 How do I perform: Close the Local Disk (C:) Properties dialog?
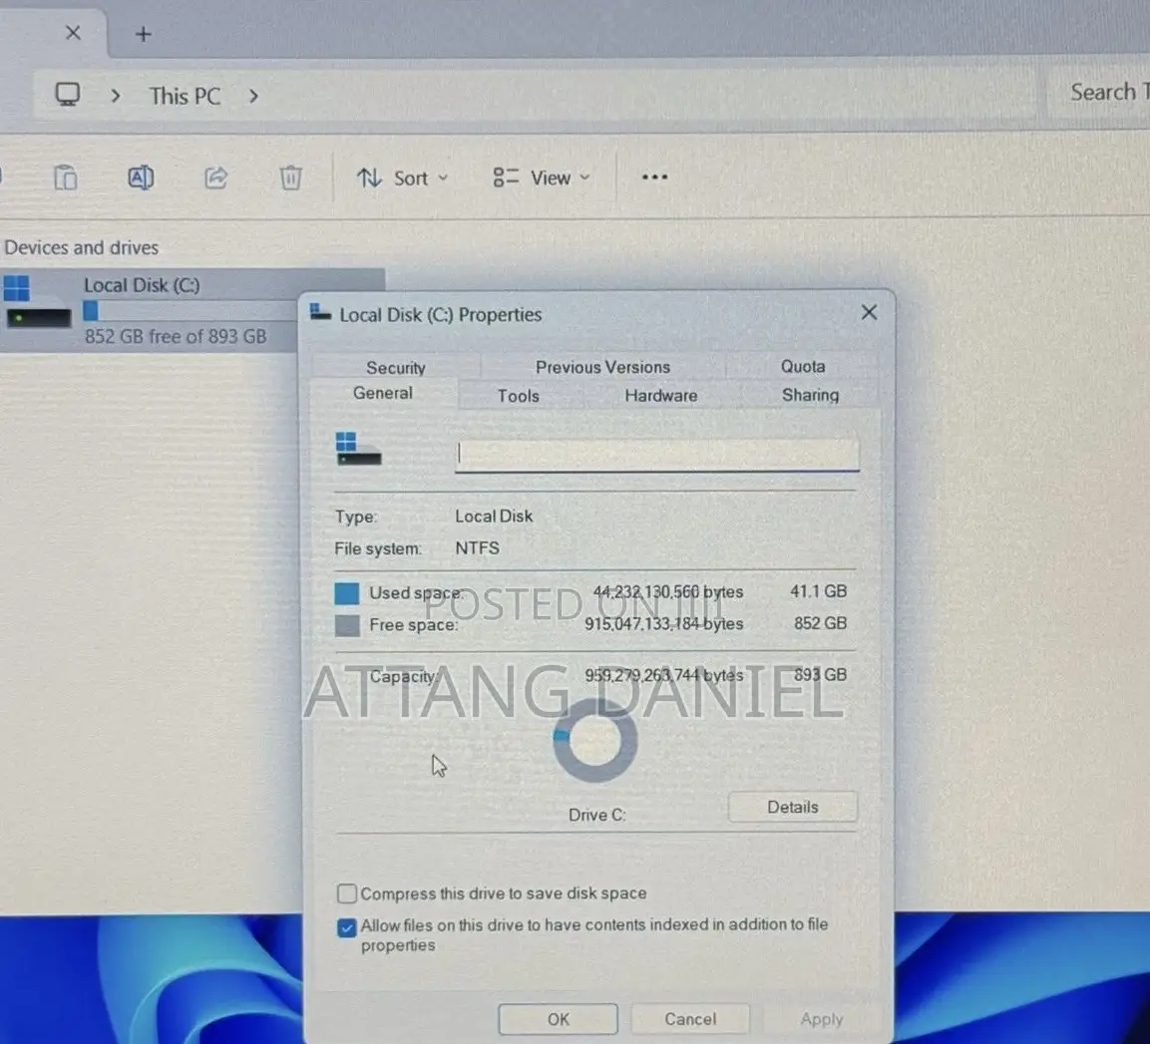click(869, 313)
